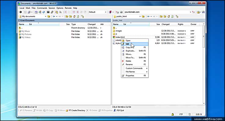Click the Close Session icon after session box
Screen dimensions: 225x121
(194, 12)
